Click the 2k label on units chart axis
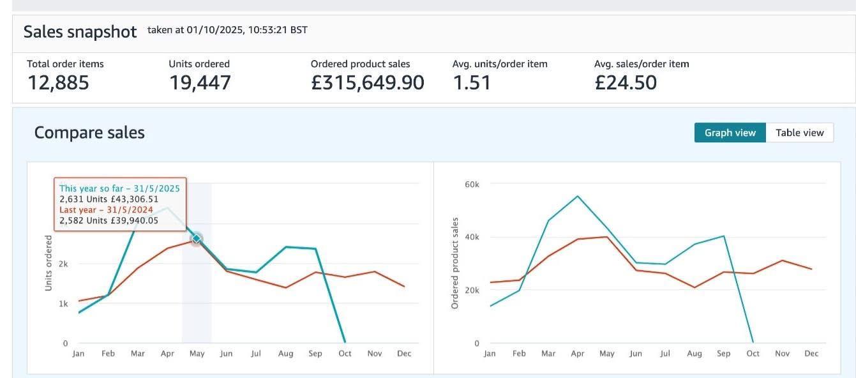Viewport: 856px width, 378px height. pos(64,264)
